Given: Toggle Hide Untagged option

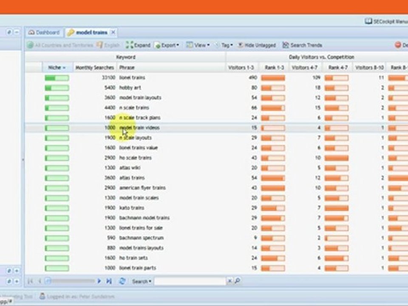Looking at the screenshot, I should coord(257,45).
